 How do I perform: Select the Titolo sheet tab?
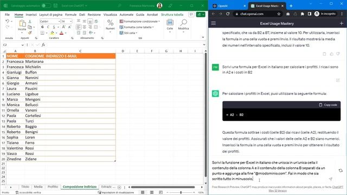pos(25,187)
